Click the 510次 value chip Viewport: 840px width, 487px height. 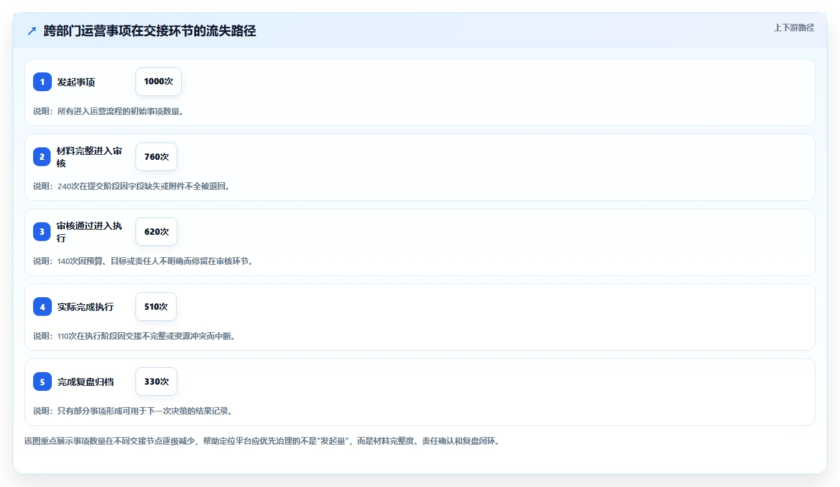pos(156,307)
